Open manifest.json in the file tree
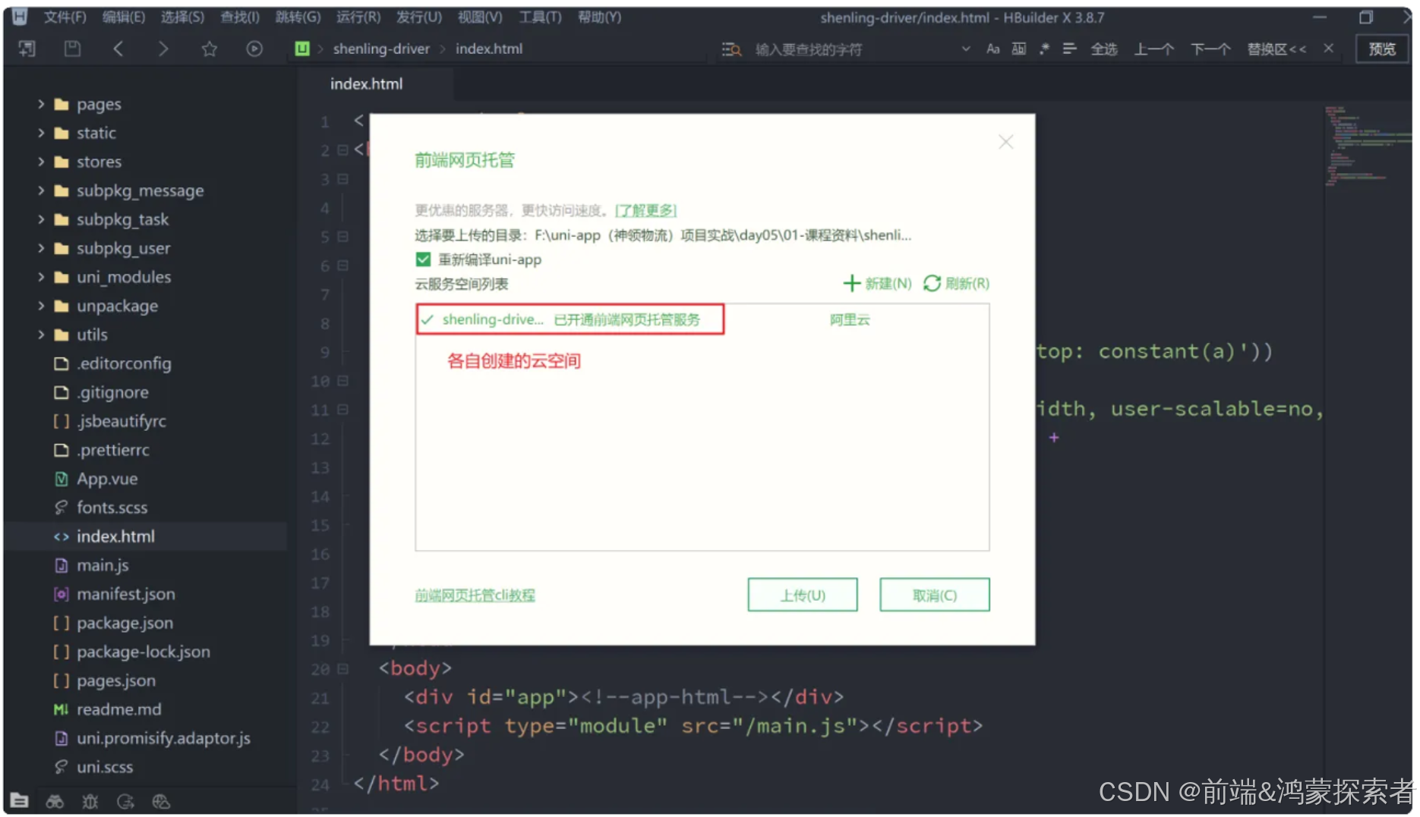The height and width of the screenshot is (817, 1420). pos(126,594)
